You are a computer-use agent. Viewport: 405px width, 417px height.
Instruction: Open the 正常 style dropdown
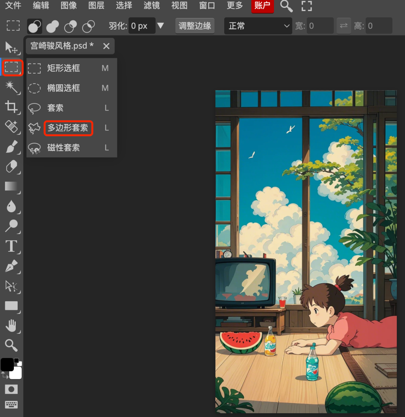tap(258, 26)
